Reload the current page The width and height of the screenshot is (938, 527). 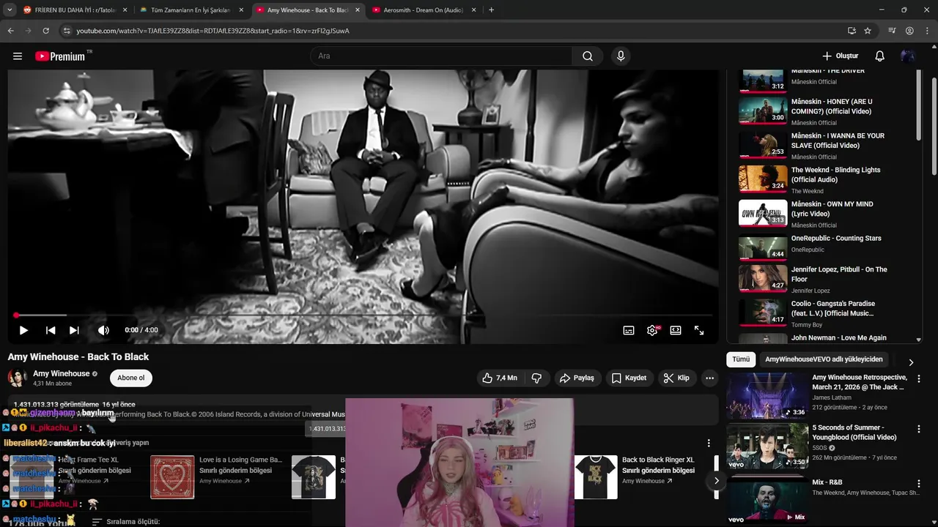click(x=45, y=31)
